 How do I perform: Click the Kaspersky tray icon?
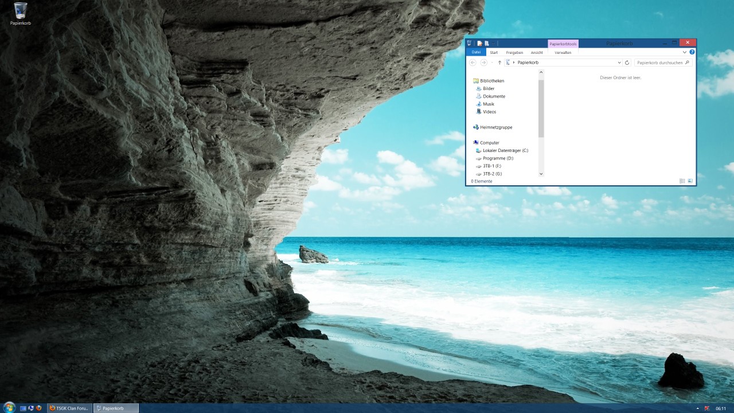pos(706,408)
